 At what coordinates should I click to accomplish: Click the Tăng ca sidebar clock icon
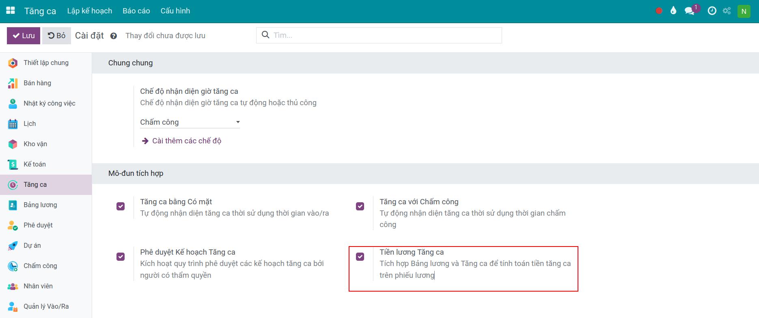coord(13,185)
